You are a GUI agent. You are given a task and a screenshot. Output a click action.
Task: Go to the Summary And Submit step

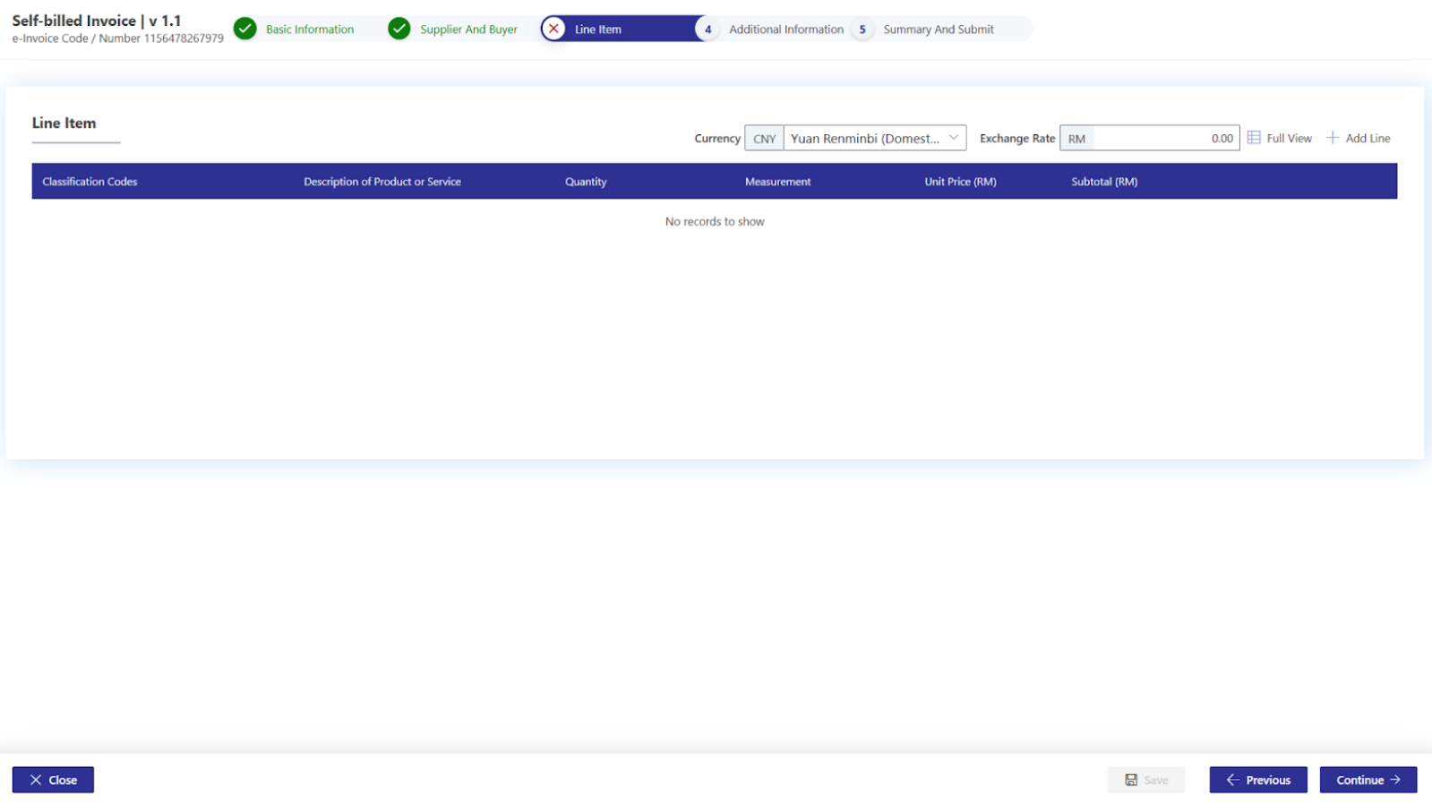pyautogui.click(x=938, y=30)
